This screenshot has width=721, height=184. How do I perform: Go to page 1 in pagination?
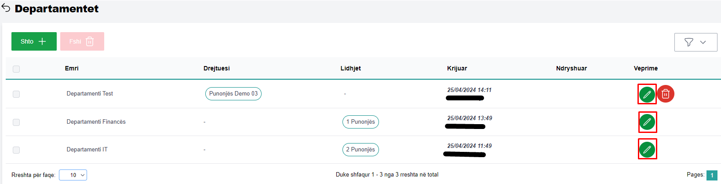pyautogui.click(x=712, y=175)
